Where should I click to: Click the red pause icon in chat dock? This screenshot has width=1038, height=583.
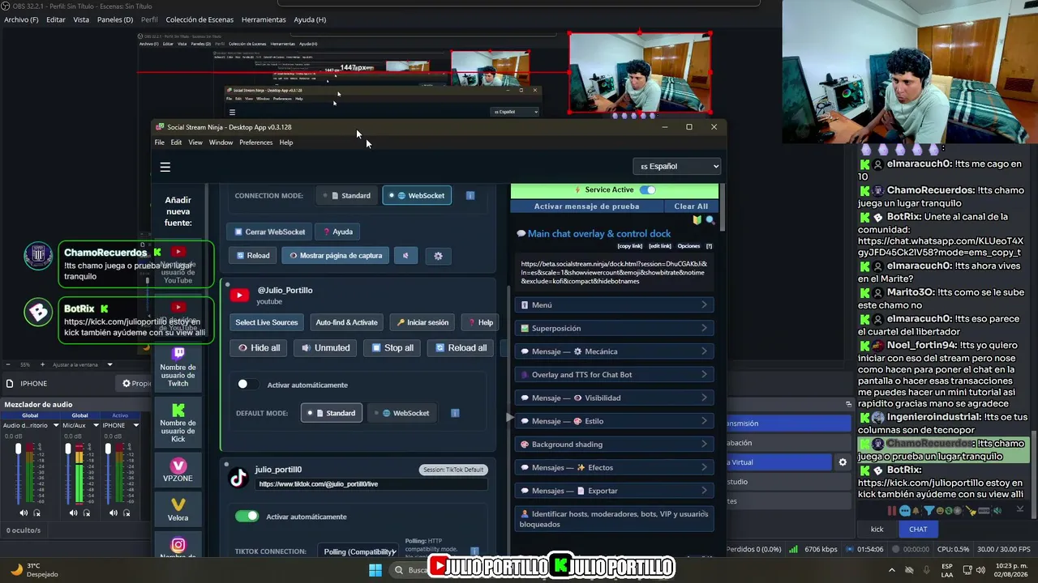[x=892, y=511]
